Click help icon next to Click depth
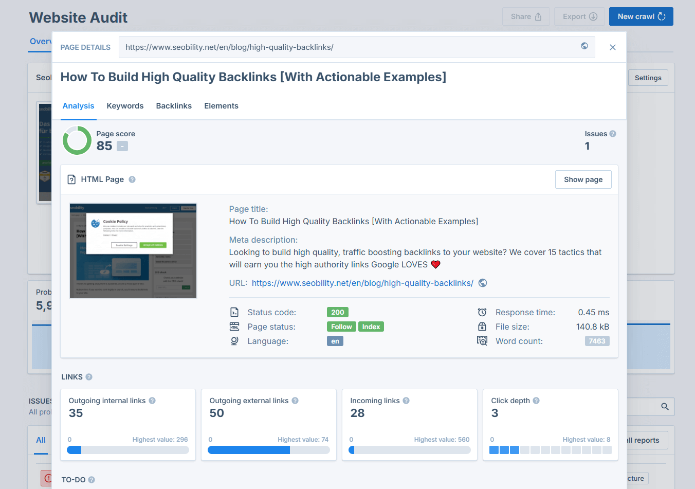Screen dimensions: 695x489 point(536,401)
